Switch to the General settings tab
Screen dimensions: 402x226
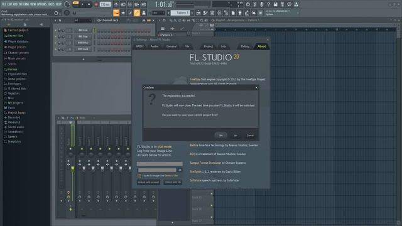tap(171, 46)
